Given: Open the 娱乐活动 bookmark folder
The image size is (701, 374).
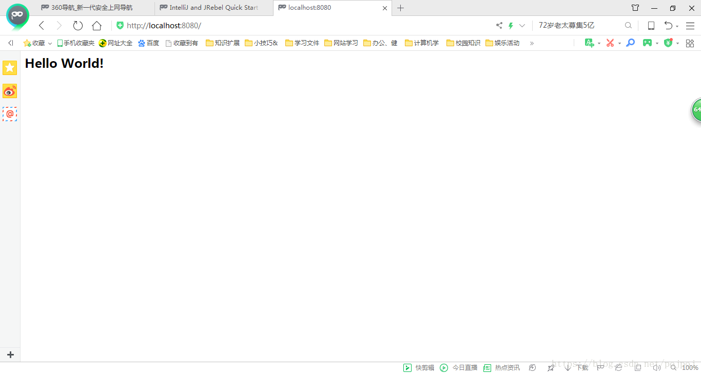Looking at the screenshot, I should click(502, 43).
